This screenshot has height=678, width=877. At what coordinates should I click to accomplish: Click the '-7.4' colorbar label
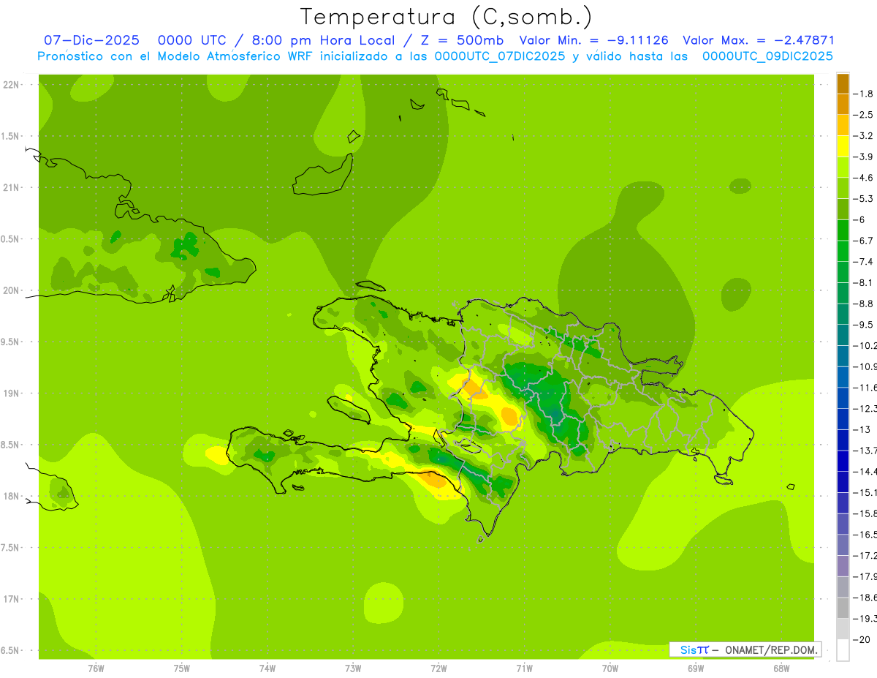[x=865, y=262]
